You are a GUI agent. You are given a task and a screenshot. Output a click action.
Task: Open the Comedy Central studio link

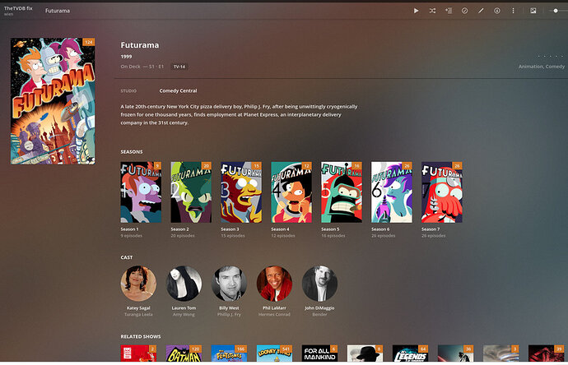[179, 90]
